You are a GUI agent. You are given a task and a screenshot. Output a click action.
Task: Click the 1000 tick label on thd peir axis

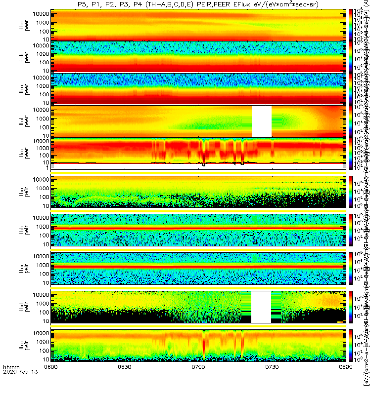tap(43, 304)
